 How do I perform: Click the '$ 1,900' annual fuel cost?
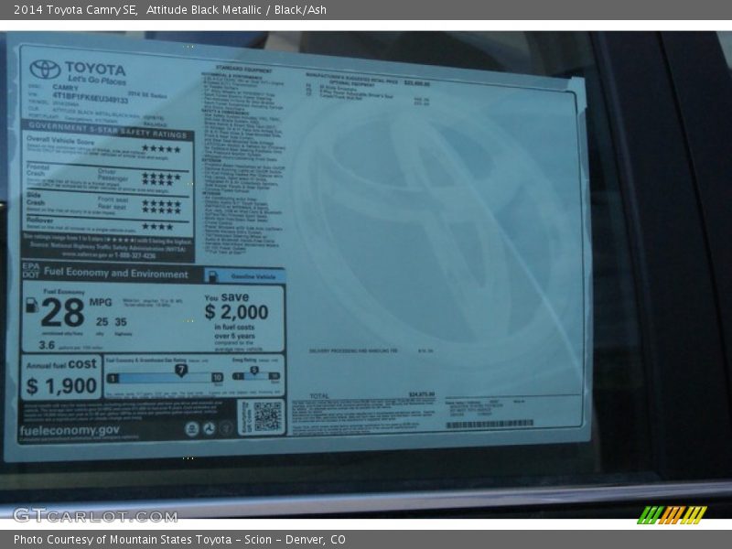[x=61, y=386]
